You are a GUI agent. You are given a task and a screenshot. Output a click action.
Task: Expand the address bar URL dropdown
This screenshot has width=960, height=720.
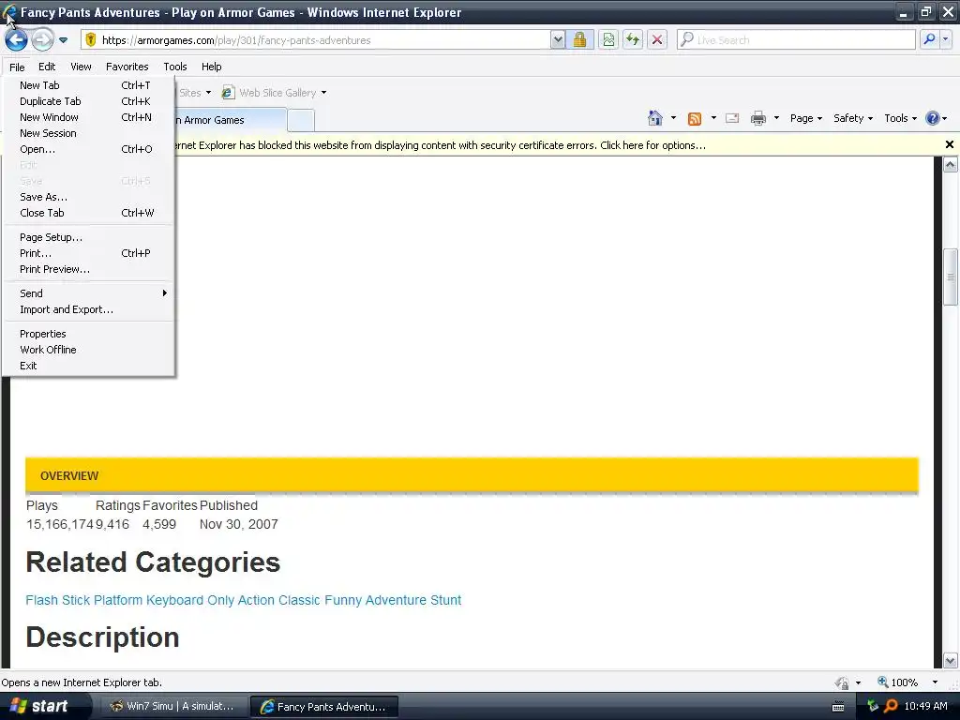click(558, 40)
